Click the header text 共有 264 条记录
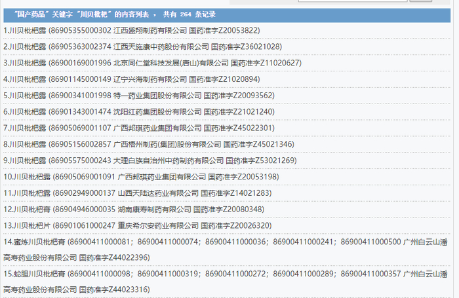This screenshot has width=459, height=298. (190, 14)
